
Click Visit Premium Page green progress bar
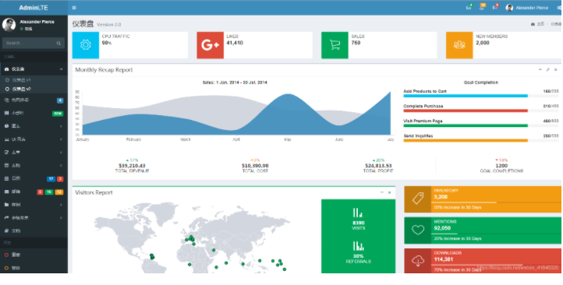[481, 126]
